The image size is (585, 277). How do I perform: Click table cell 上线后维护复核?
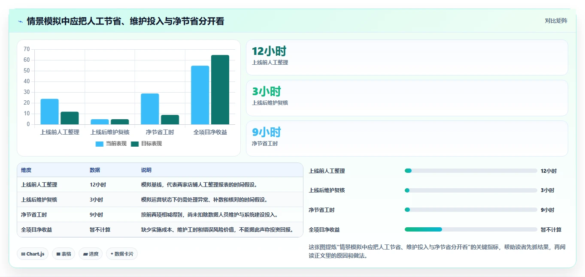[x=39, y=200]
